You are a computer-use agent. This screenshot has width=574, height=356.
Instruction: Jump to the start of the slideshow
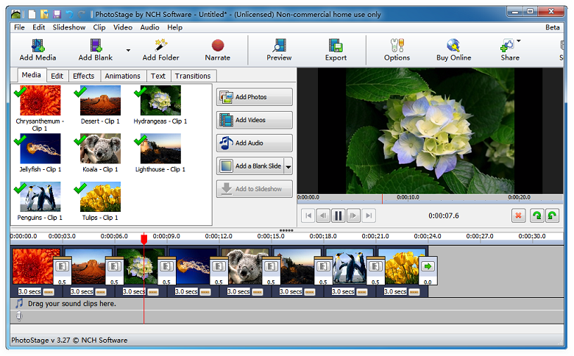click(308, 216)
